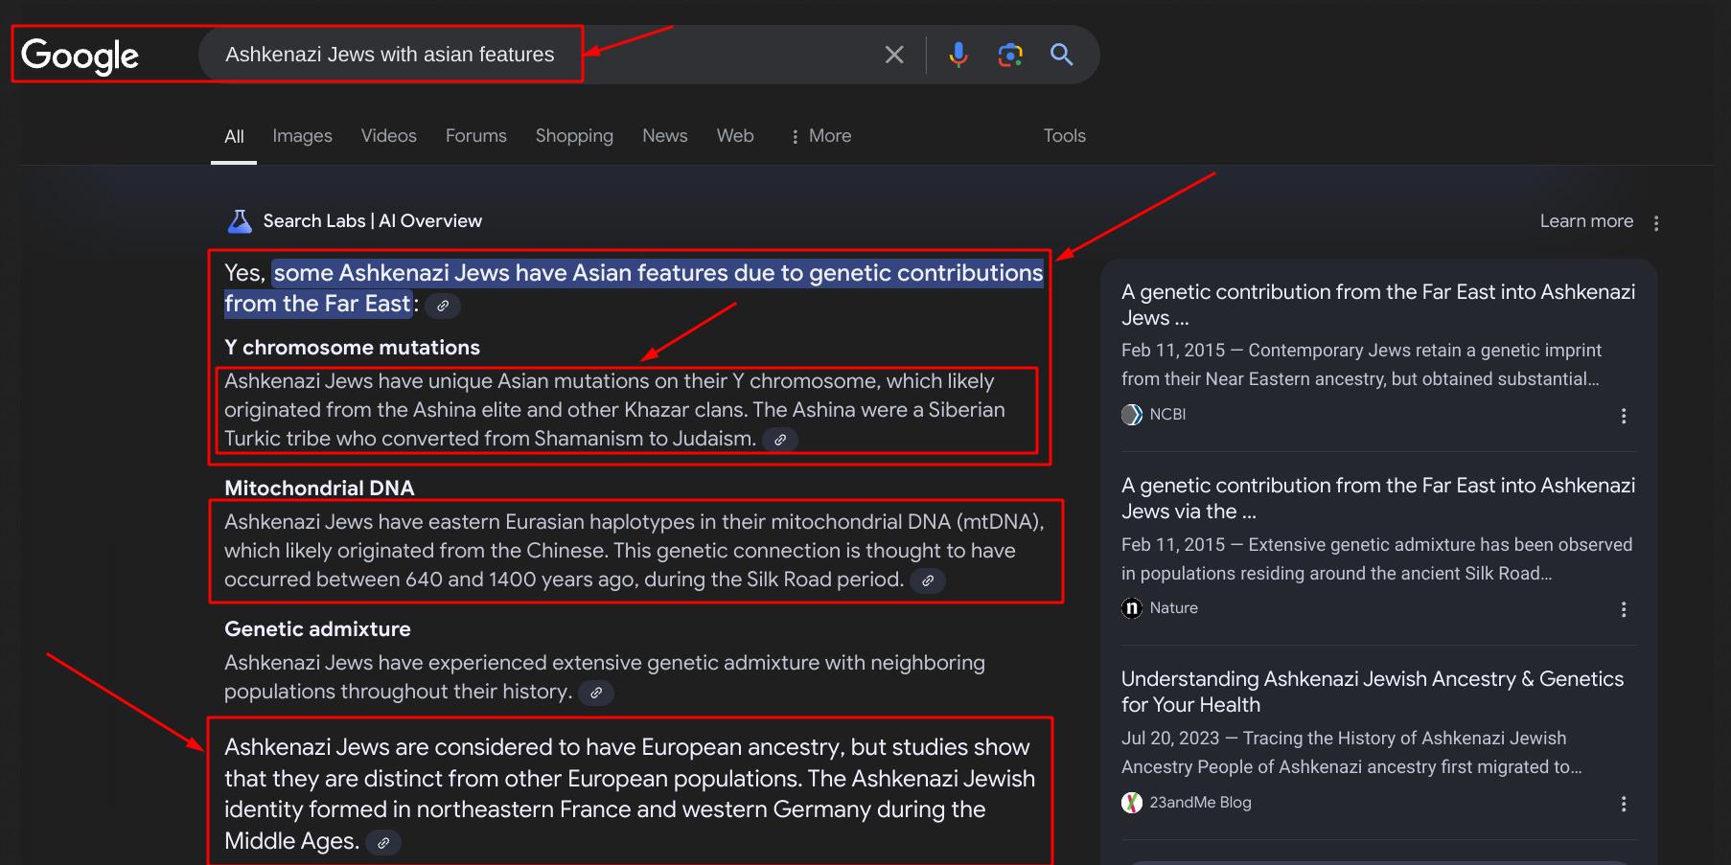Switch to the Images tab
Viewport: 1731px width, 865px height.
point(302,136)
